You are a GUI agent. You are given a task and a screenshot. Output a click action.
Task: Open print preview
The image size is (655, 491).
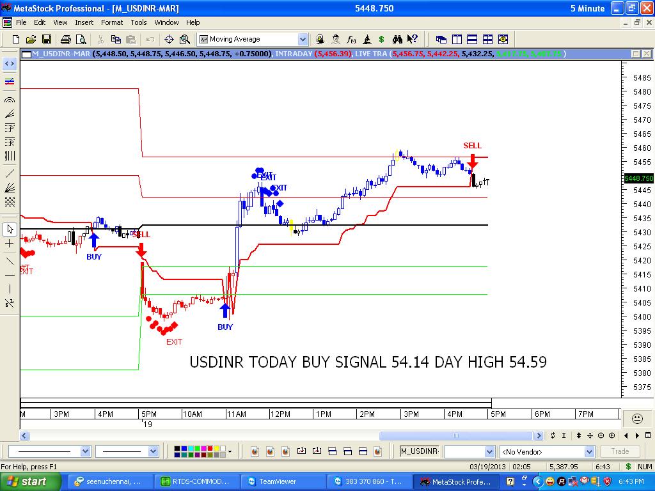tap(80, 39)
